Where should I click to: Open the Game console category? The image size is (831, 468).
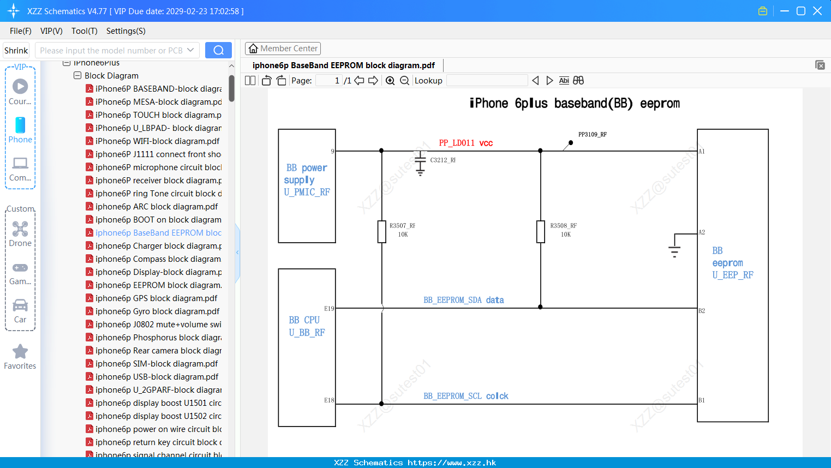click(x=20, y=273)
